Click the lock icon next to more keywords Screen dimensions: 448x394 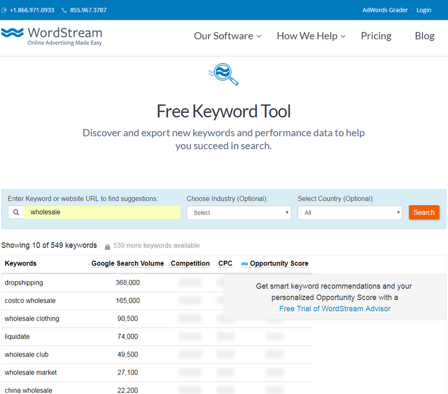(108, 246)
